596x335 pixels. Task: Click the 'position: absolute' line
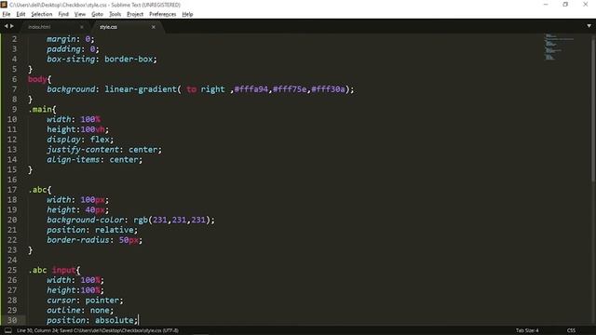point(92,320)
